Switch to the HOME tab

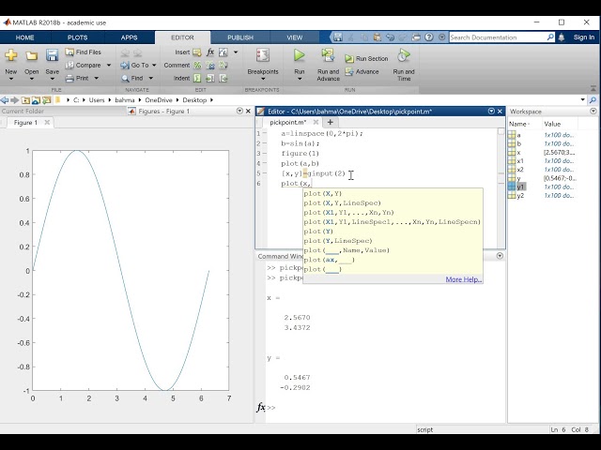coord(25,37)
